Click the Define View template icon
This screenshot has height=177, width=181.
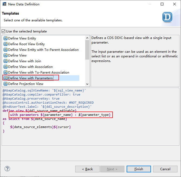tap(5, 55)
